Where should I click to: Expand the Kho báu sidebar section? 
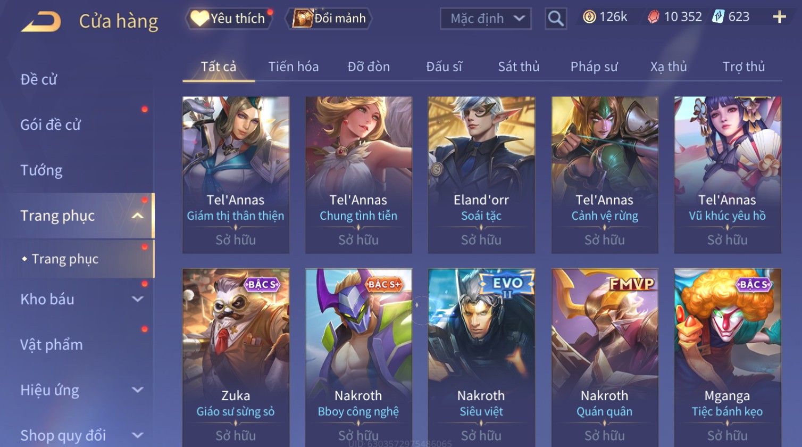[x=138, y=299]
